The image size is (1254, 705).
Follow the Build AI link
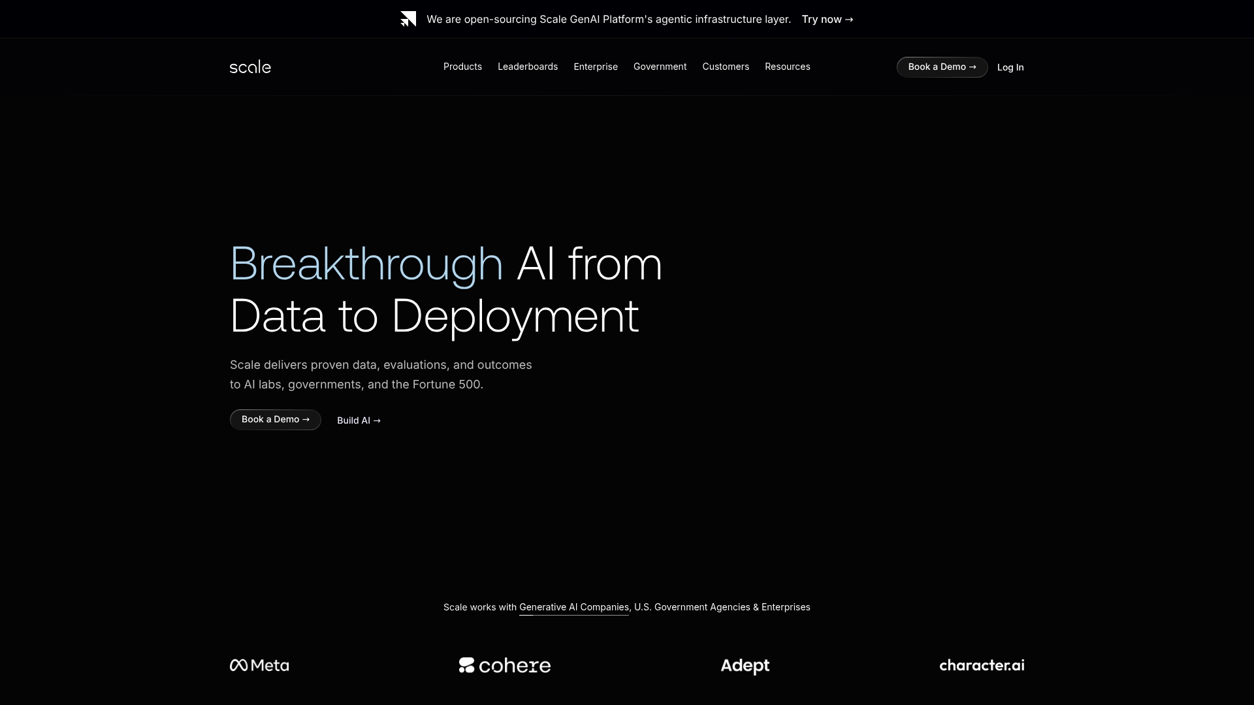point(359,420)
